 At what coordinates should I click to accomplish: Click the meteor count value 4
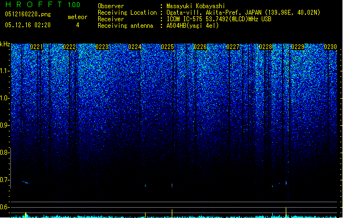pyautogui.click(x=77, y=25)
